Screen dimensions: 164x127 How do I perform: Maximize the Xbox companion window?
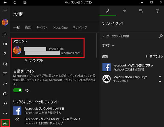(151, 2)
